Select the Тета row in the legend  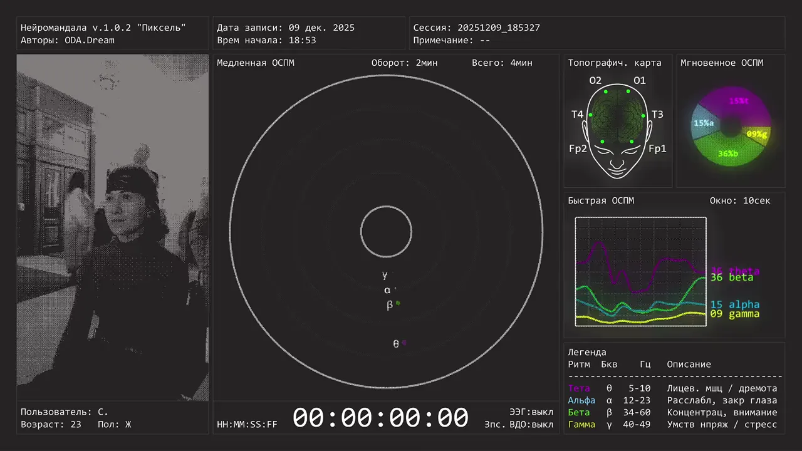click(673, 388)
